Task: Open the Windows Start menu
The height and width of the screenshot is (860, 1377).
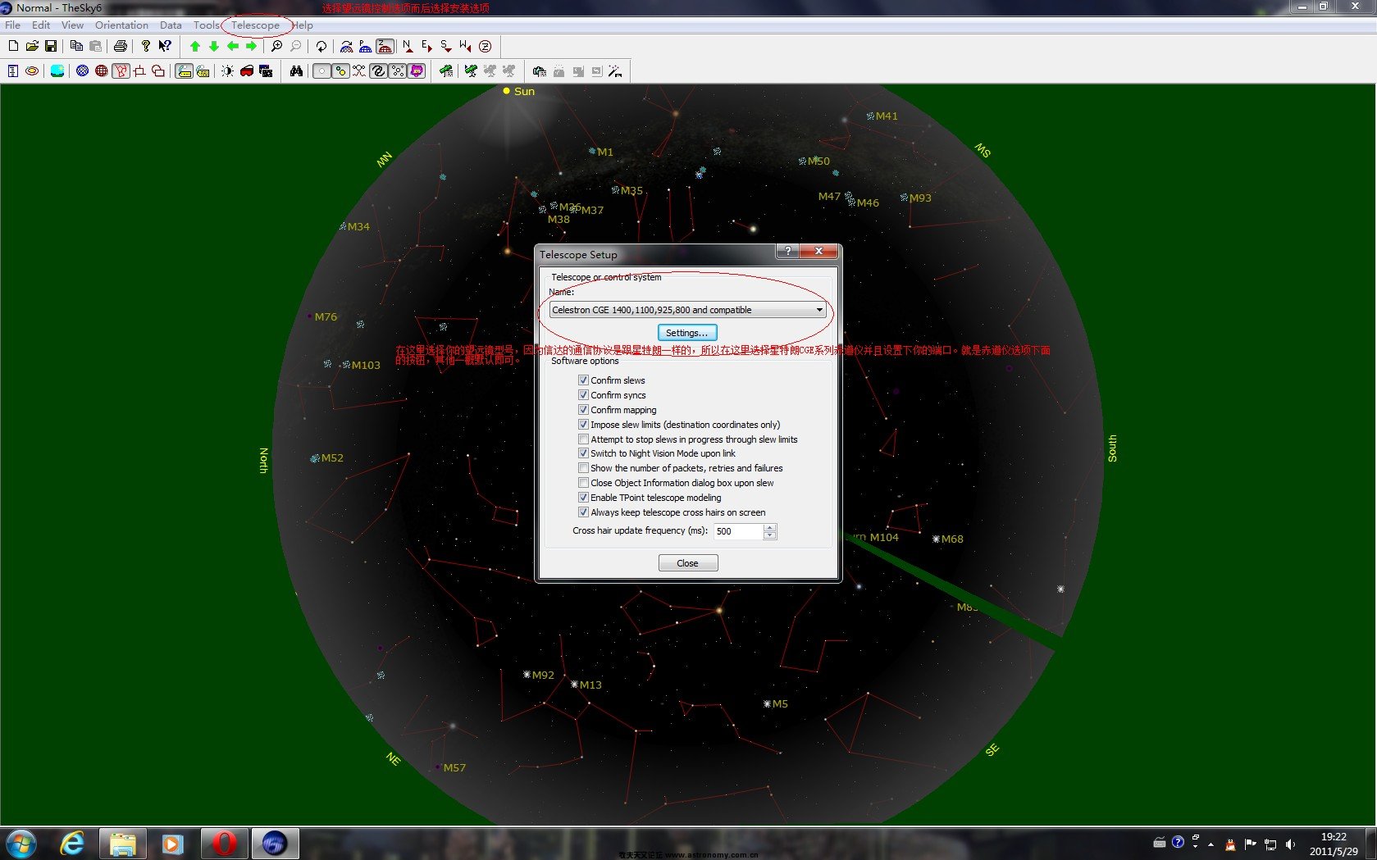Action: click(21, 844)
